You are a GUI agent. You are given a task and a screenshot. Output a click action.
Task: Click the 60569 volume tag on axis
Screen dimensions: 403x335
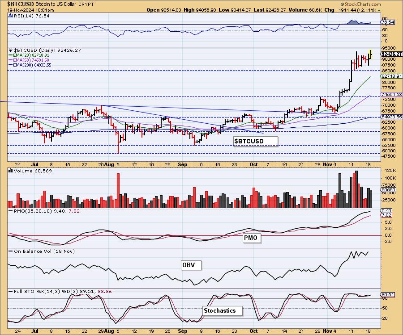388,190
